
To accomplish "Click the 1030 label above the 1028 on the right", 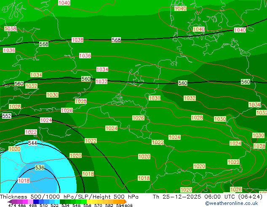I will 258,135.
